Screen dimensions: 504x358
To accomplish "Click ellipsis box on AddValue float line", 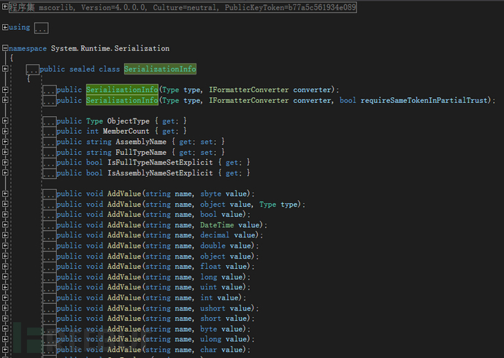I will pyautogui.click(x=50, y=267).
